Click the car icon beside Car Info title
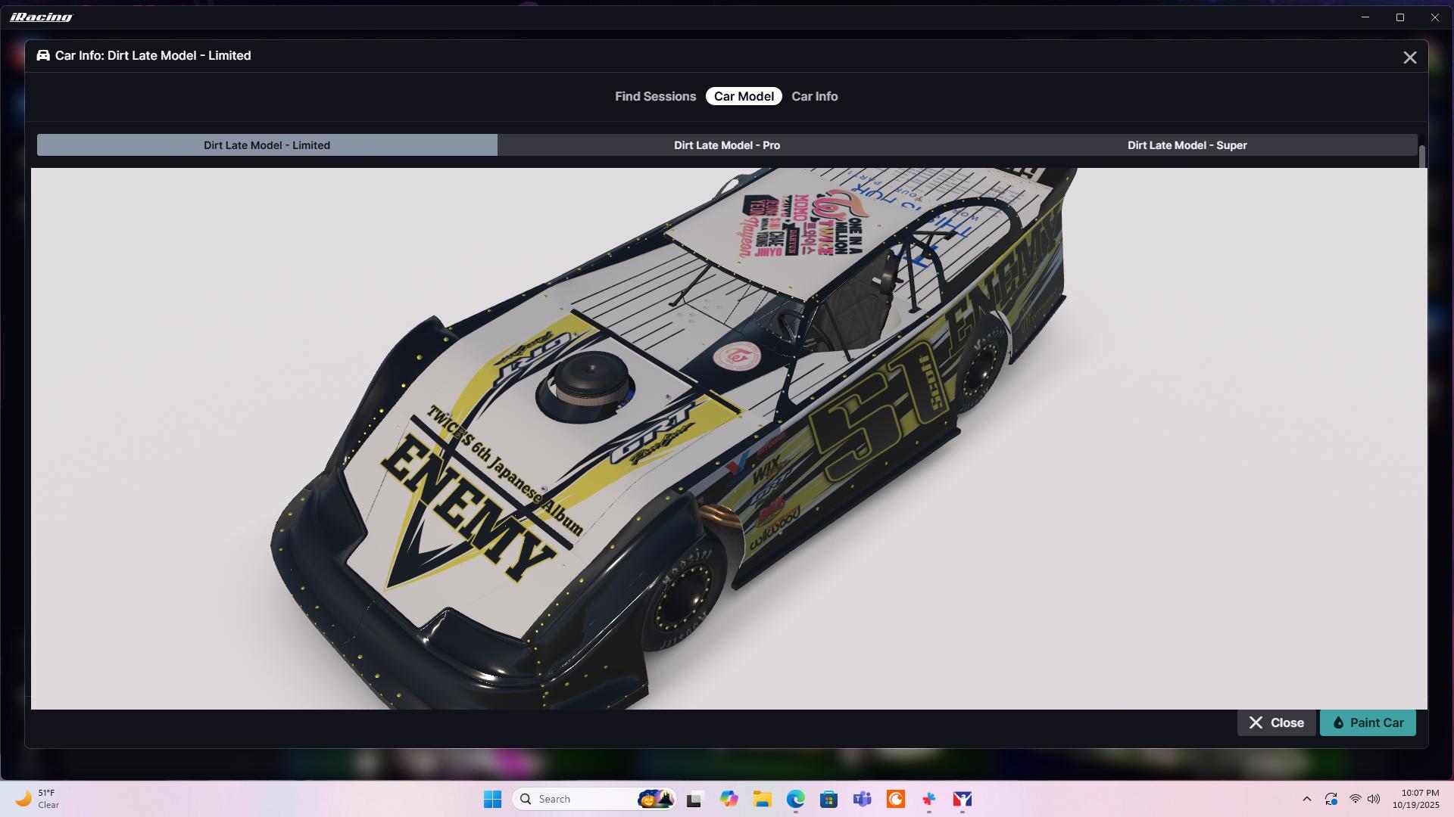This screenshot has width=1454, height=817. [43, 55]
